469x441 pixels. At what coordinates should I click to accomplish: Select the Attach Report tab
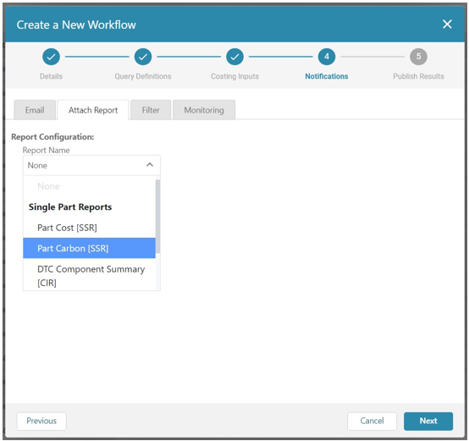93,110
